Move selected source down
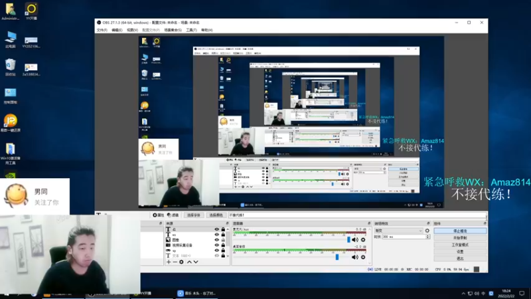The image size is (531, 299). click(x=196, y=262)
